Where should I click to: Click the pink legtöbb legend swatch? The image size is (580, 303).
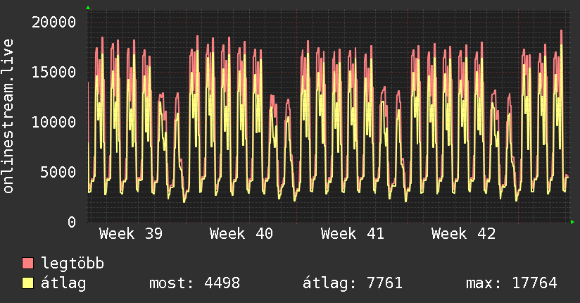coord(27,263)
